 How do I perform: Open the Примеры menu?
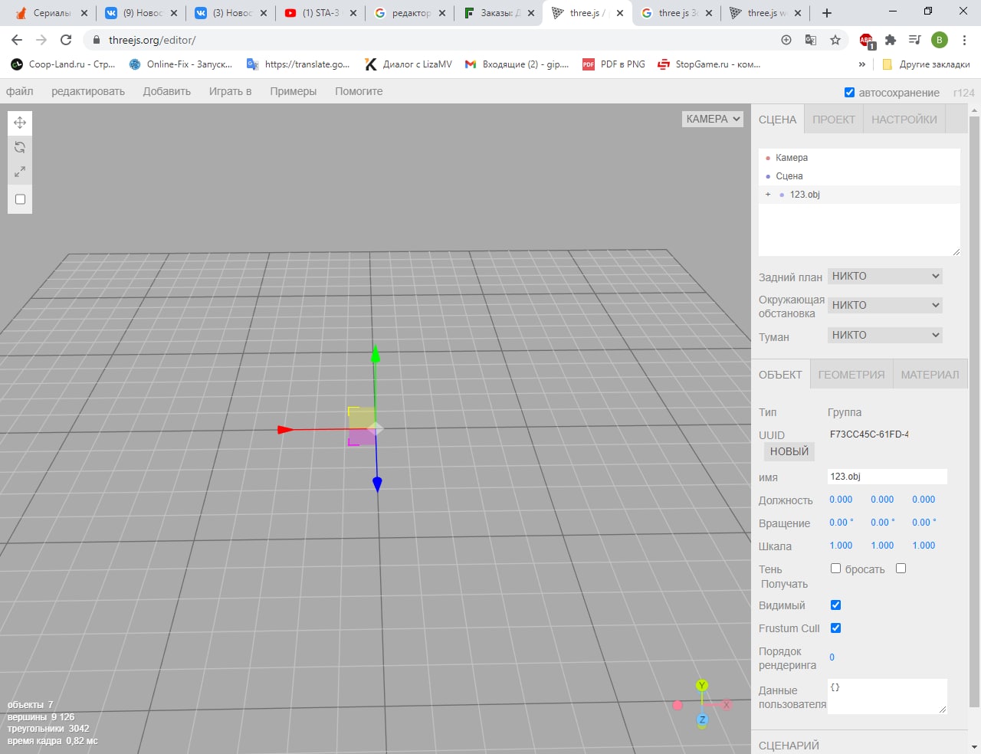[294, 91]
